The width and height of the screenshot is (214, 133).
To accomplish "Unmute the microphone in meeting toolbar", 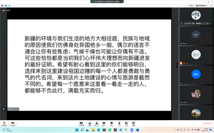I will point(4,123).
